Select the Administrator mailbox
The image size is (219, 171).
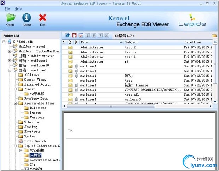click(36, 56)
